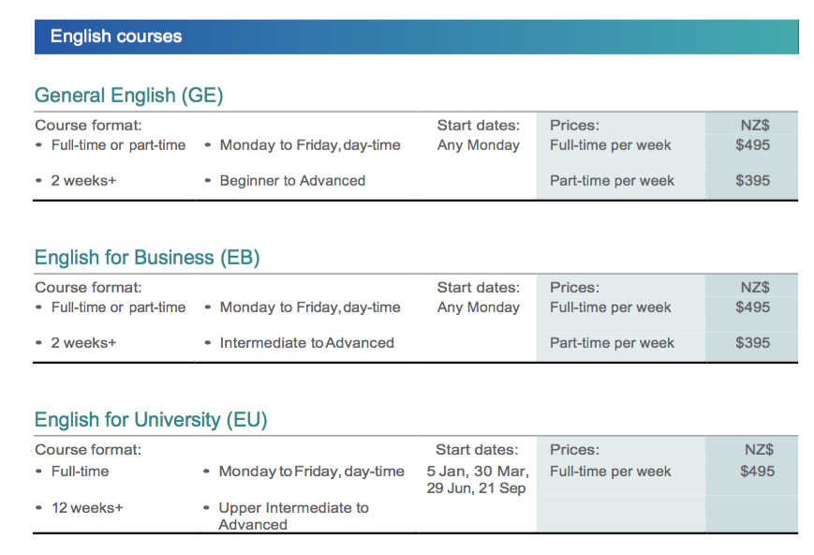Click Full-time per week in University section
This screenshot has width=814, height=555.
(610, 472)
